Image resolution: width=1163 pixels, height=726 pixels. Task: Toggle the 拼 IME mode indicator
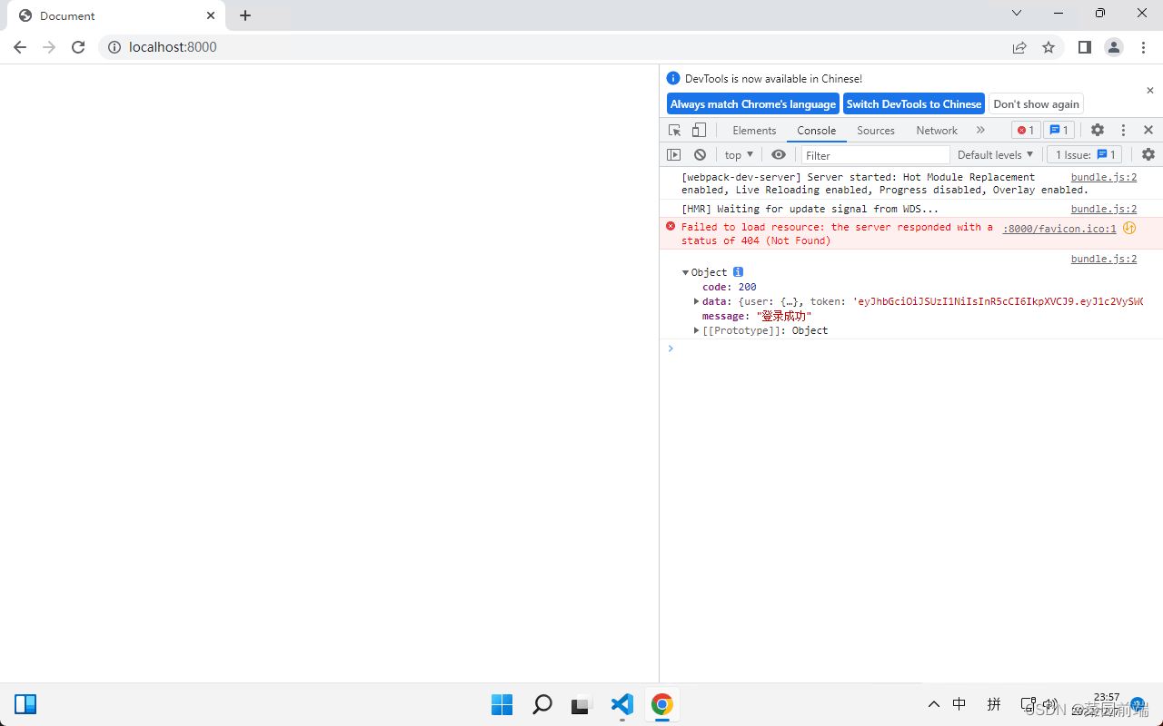point(994,704)
